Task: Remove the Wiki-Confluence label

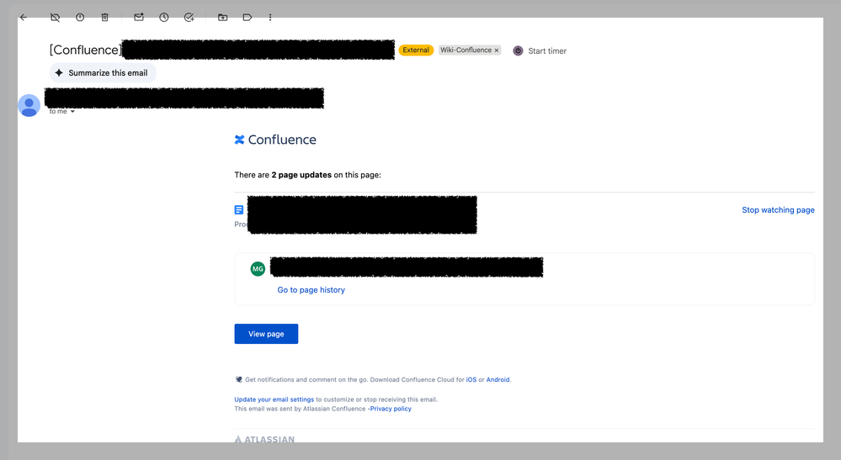Action: [496, 50]
